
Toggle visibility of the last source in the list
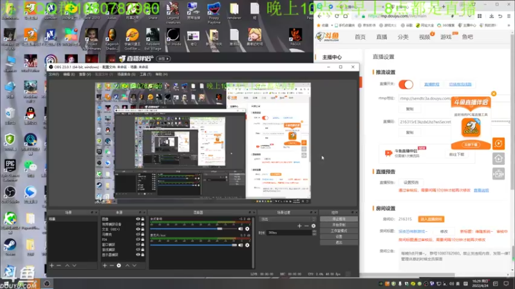coord(138,254)
